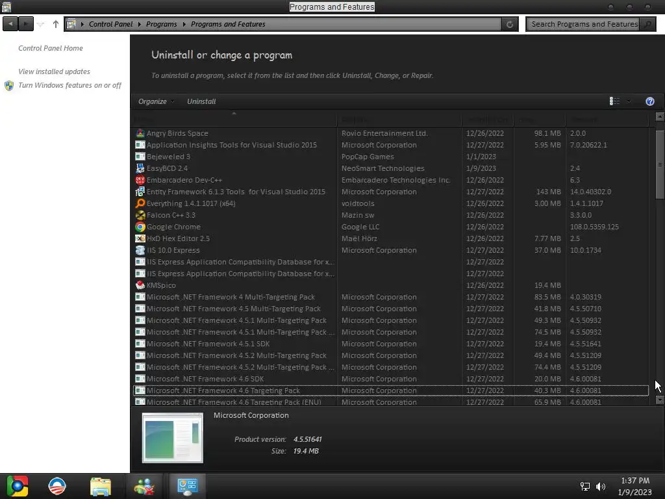Click the scrollbar up arrow
The width and height of the screenshot is (665, 499).
(660, 116)
